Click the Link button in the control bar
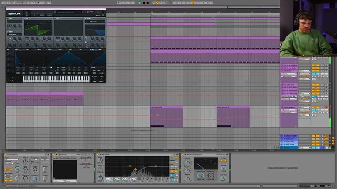The width and height of the screenshot is (337, 189). click(x=5, y=3)
